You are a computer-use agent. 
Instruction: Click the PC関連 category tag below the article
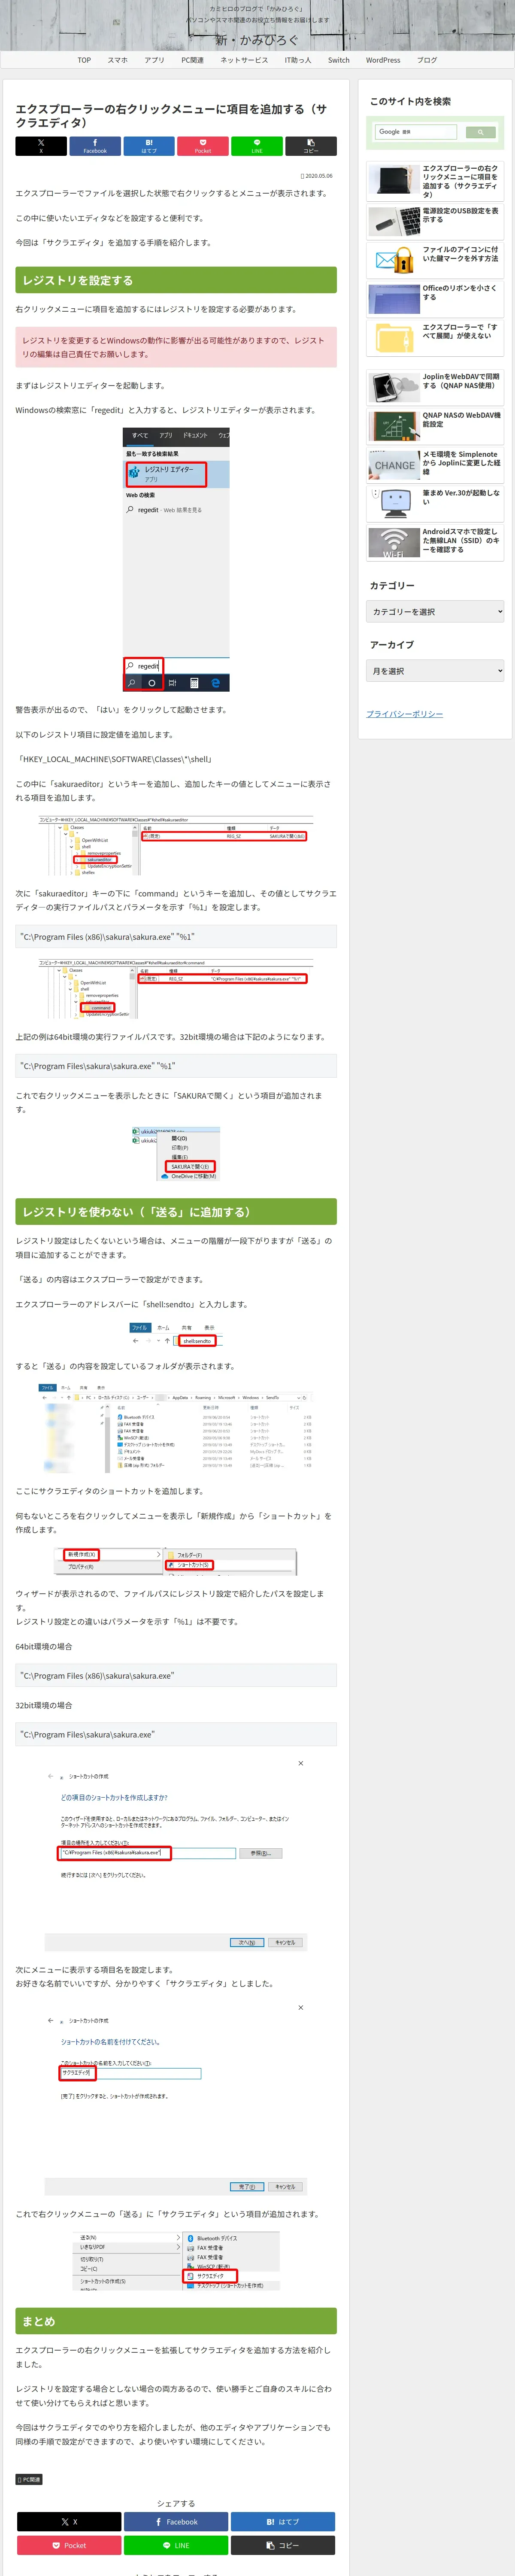pos(29,2479)
